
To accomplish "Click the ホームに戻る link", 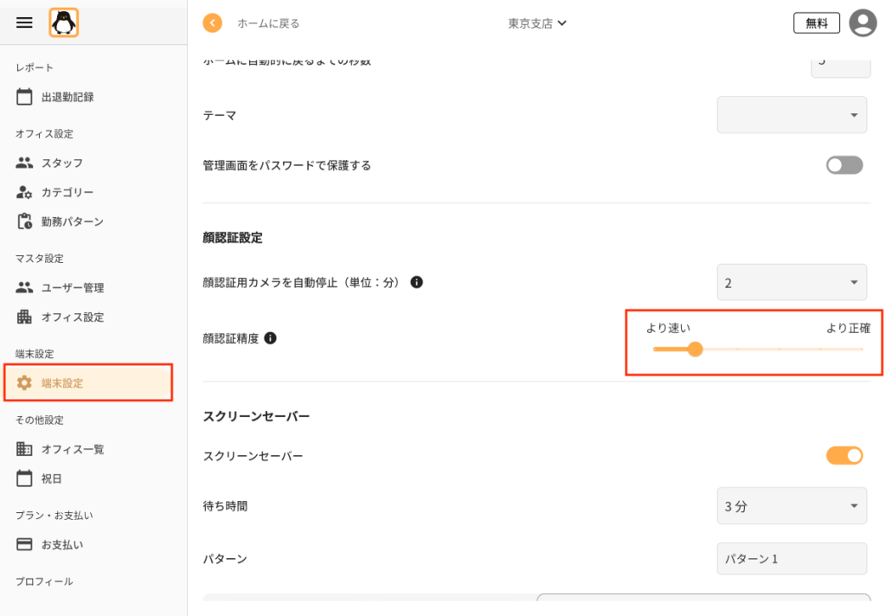I will (268, 23).
